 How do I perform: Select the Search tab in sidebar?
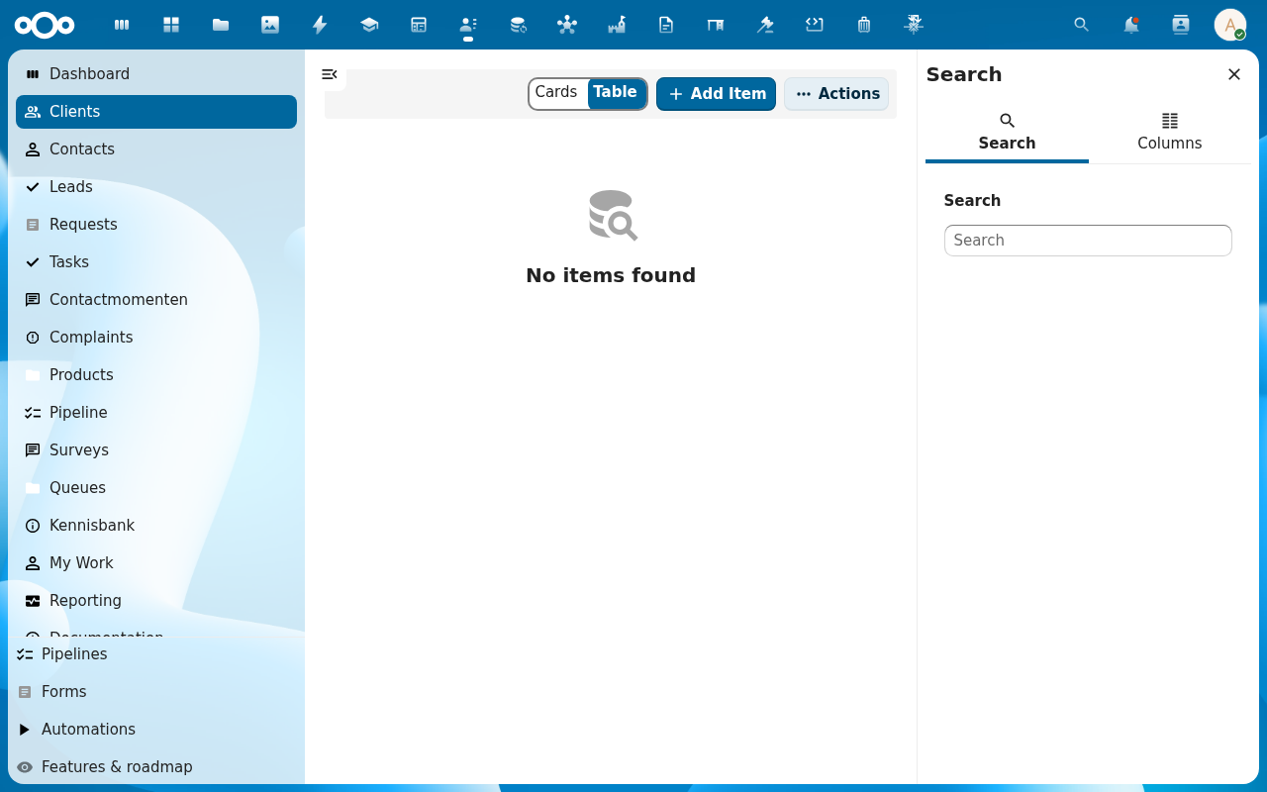click(1007, 133)
